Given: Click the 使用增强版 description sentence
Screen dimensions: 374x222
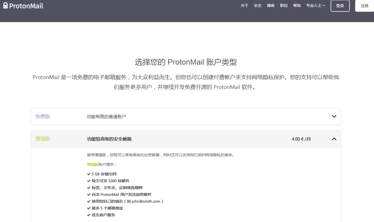Looking at the screenshot, I should [x=160, y=155].
